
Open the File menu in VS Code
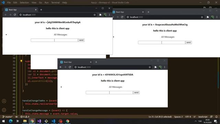tap(9, 2)
